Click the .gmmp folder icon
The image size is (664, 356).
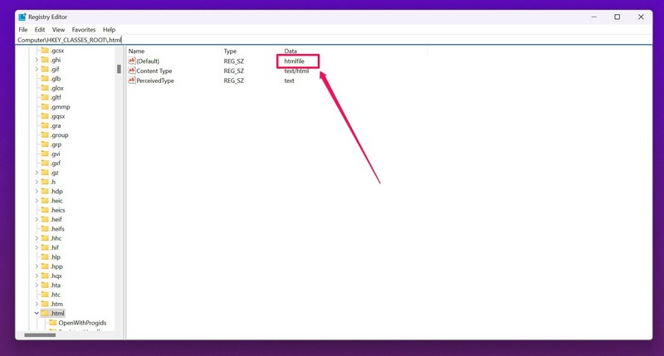[45, 107]
